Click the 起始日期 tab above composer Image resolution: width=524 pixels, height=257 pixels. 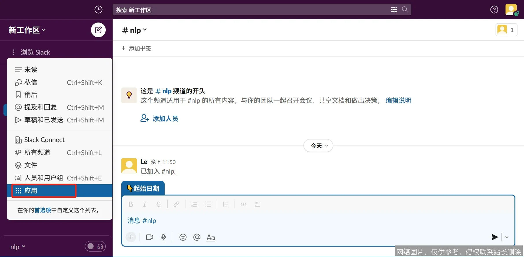pos(143,188)
